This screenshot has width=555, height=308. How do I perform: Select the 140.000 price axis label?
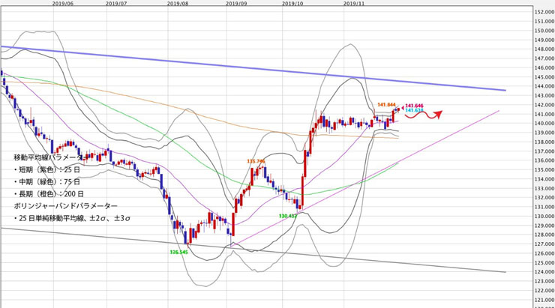544,124
